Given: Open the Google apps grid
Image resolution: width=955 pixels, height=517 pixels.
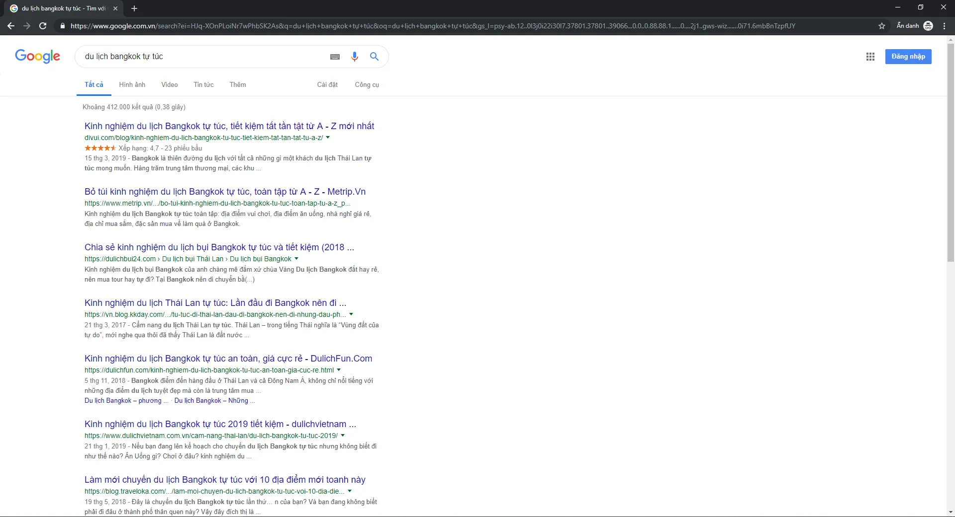Looking at the screenshot, I should point(870,57).
